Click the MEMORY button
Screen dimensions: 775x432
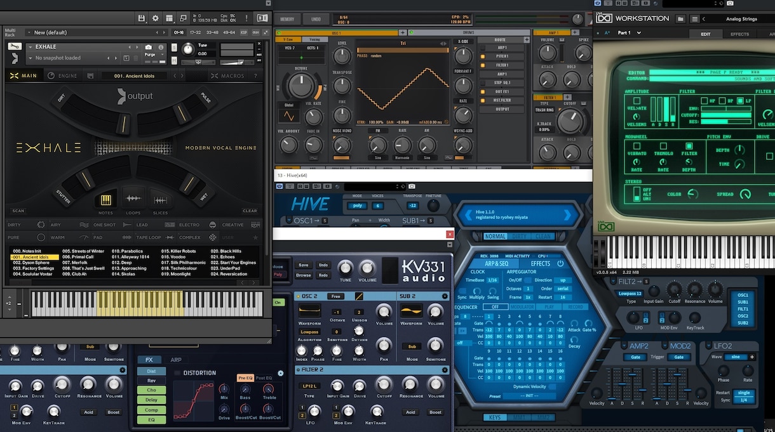point(287,19)
